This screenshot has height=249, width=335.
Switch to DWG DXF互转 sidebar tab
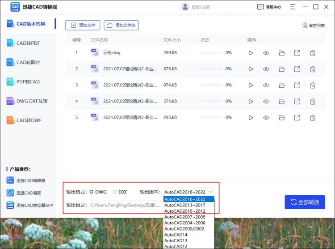[28, 101]
